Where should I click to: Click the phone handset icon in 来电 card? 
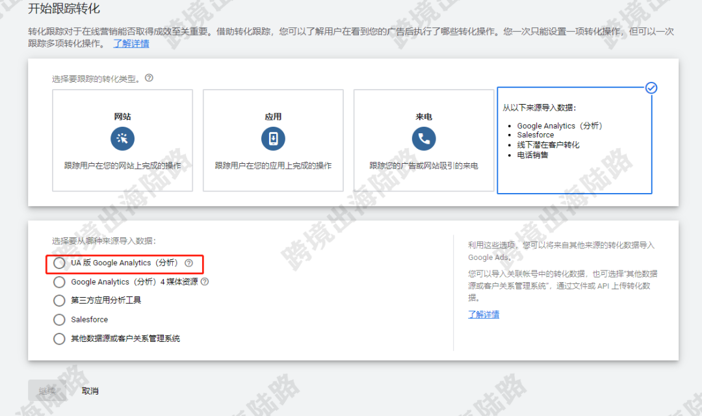pyautogui.click(x=424, y=138)
